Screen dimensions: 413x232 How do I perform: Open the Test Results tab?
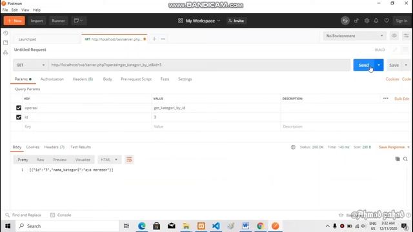pos(81,147)
